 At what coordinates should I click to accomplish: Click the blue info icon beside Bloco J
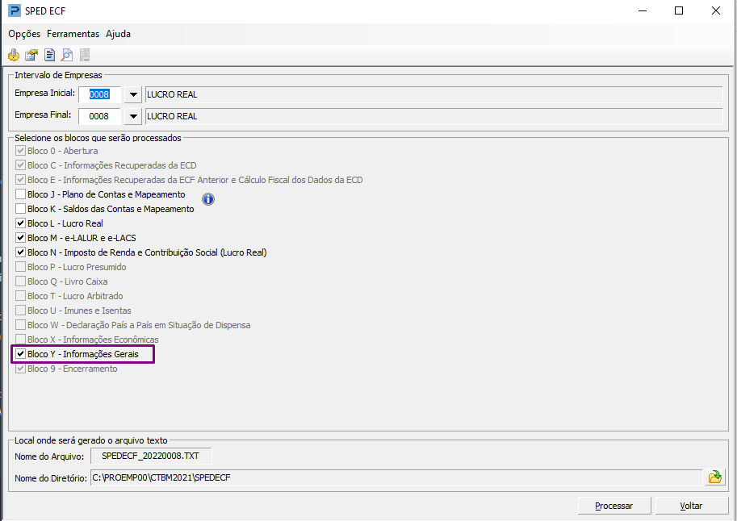(x=208, y=199)
